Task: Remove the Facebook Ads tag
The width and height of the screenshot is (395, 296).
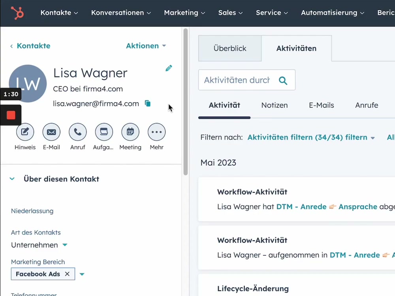Action: click(x=67, y=274)
